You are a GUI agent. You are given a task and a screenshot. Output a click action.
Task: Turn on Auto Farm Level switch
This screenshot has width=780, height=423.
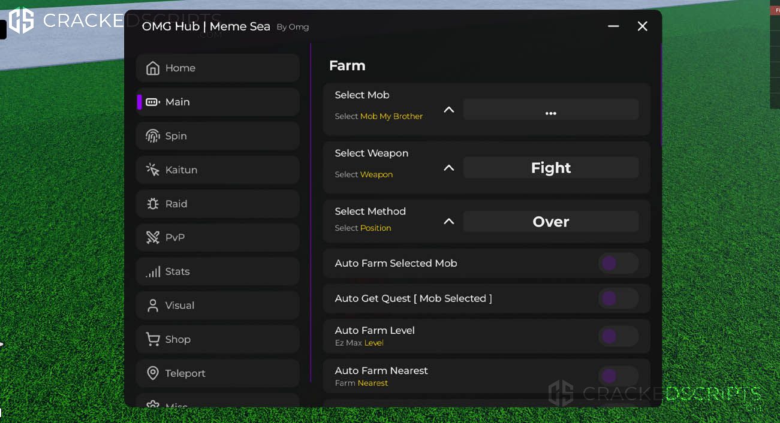coord(618,336)
